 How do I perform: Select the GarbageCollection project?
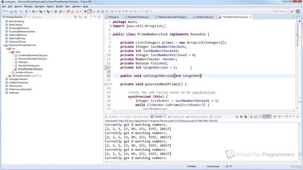click(x=18, y=79)
